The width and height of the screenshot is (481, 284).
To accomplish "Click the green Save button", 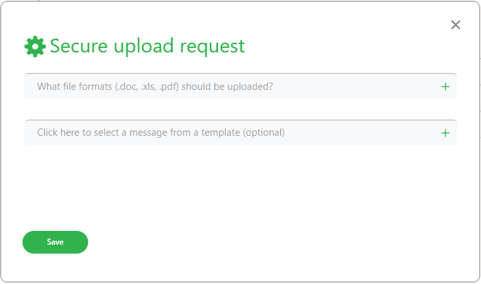I will 55,242.
